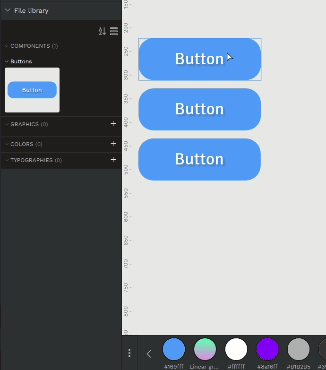Select the bottom Button on the canvas

[199, 159]
